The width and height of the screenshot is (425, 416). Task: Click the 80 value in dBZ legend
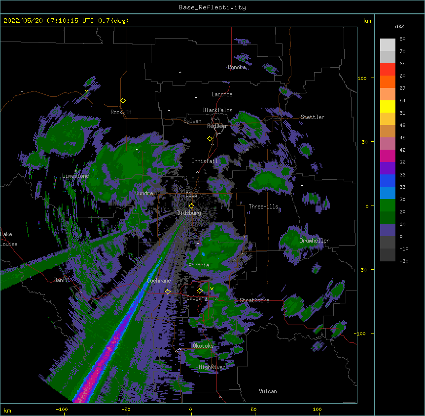402,39
